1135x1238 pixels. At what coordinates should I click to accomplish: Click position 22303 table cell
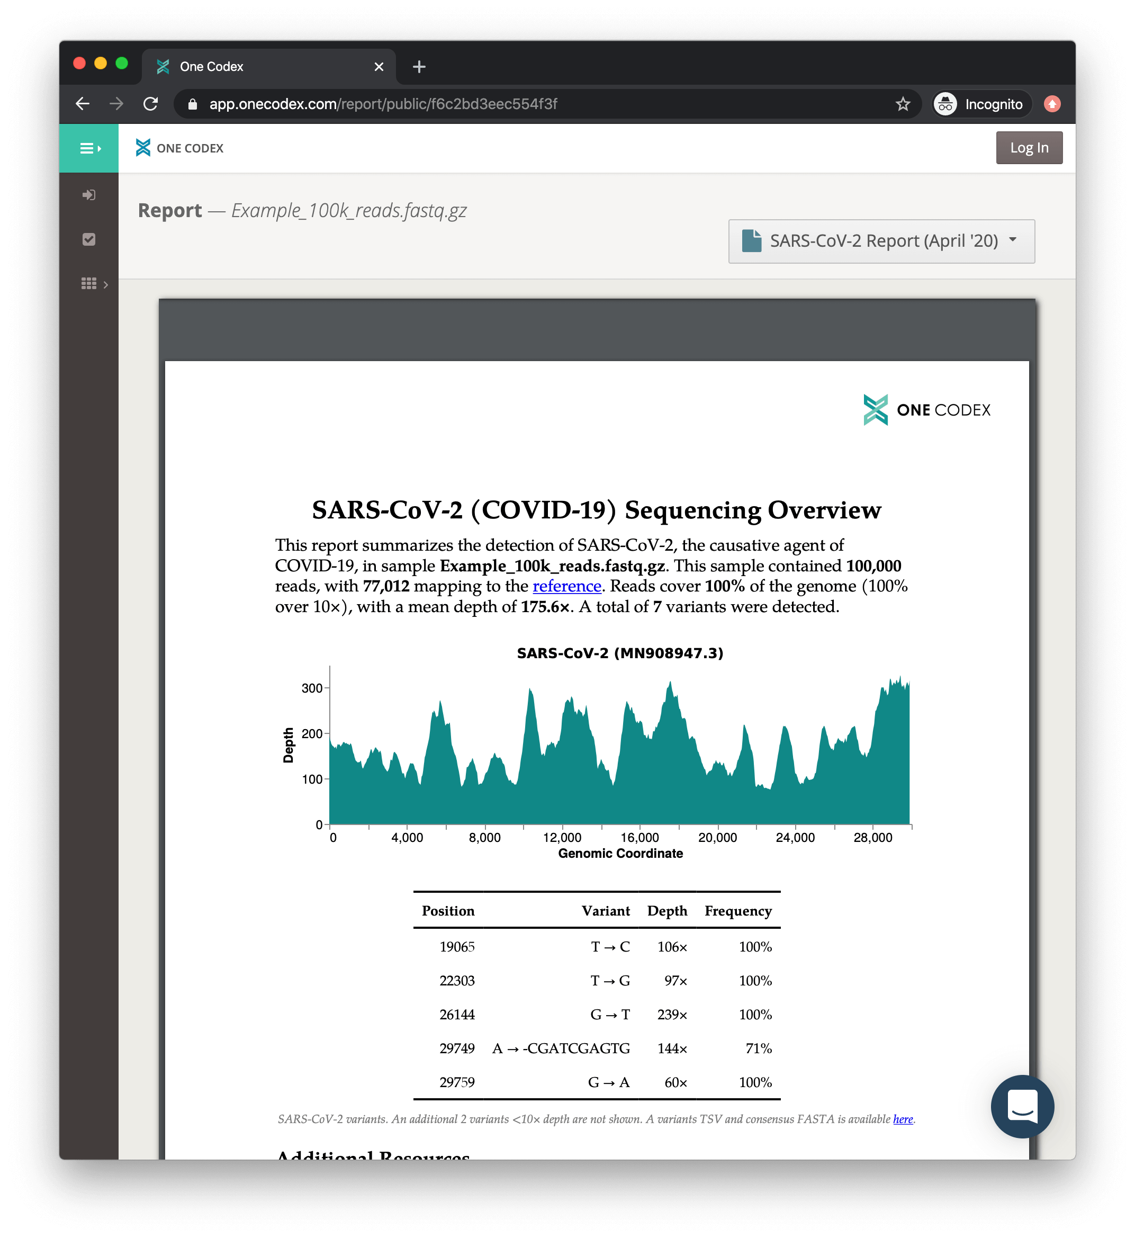[457, 981]
